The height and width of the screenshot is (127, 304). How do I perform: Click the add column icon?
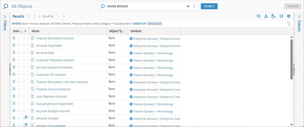(274, 16)
